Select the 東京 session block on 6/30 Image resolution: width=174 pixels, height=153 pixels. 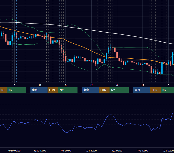[39, 90]
